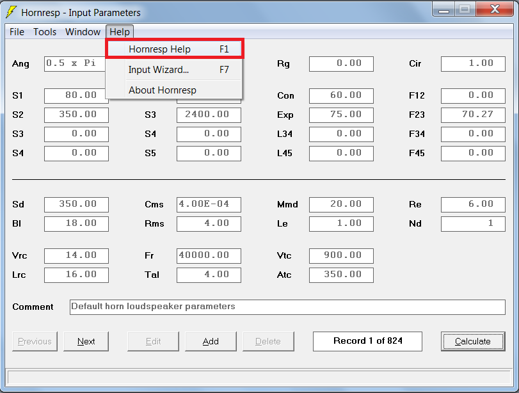Click the greyed Edit button
This screenshot has height=393, width=519.
tap(153, 341)
